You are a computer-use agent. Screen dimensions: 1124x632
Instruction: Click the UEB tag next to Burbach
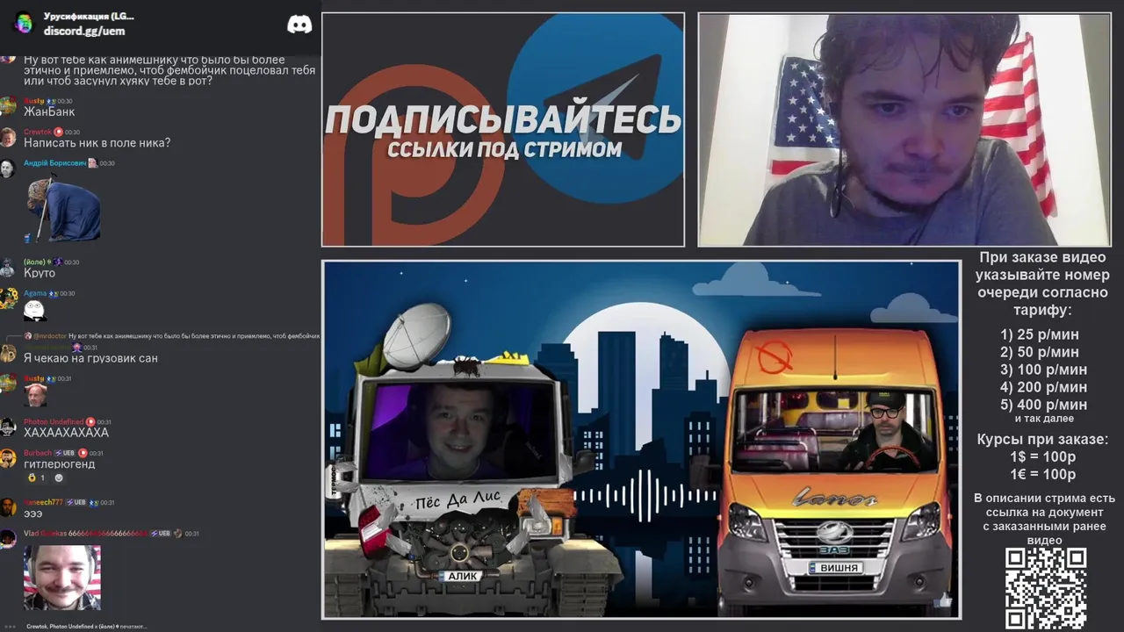65,453
